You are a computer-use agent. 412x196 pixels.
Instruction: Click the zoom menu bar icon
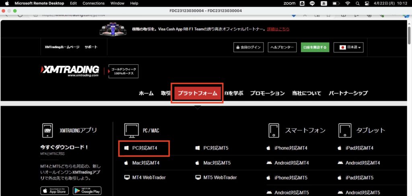(x=290, y=3)
